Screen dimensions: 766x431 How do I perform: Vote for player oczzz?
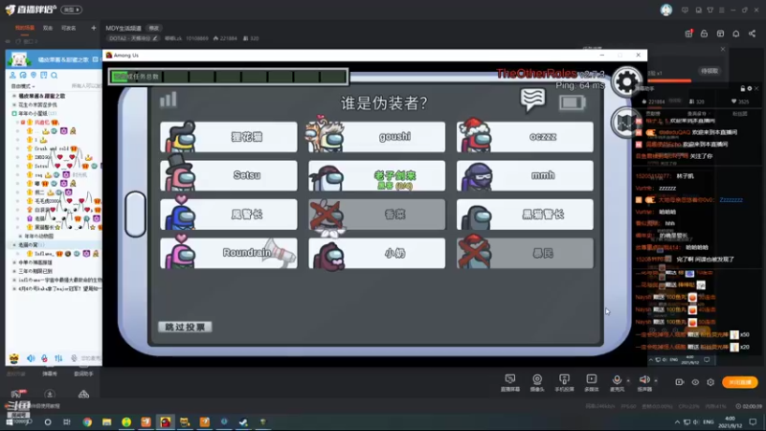click(525, 137)
